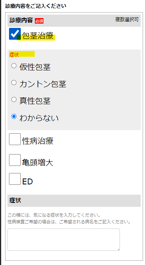Click the 性病治療 label text

(x=38, y=141)
